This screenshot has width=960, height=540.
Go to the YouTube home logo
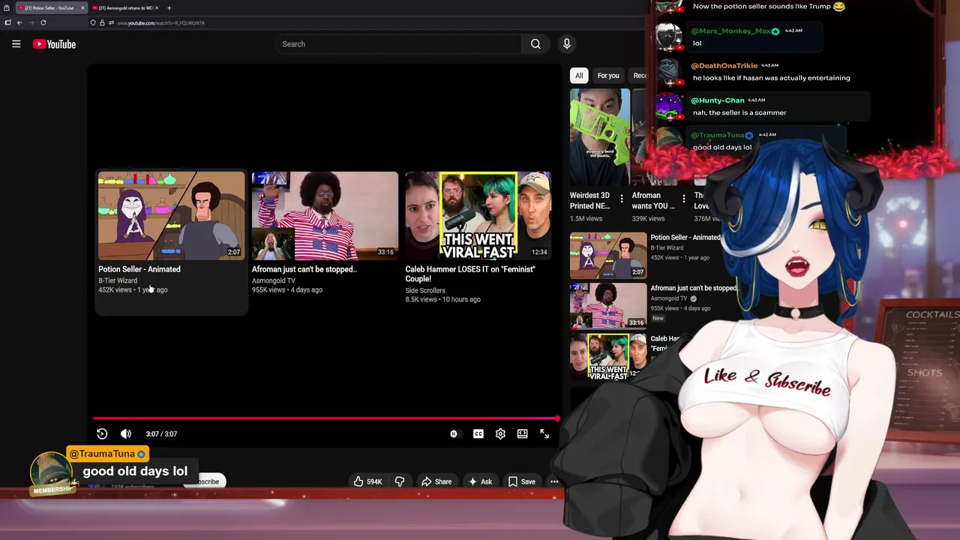pyautogui.click(x=55, y=44)
